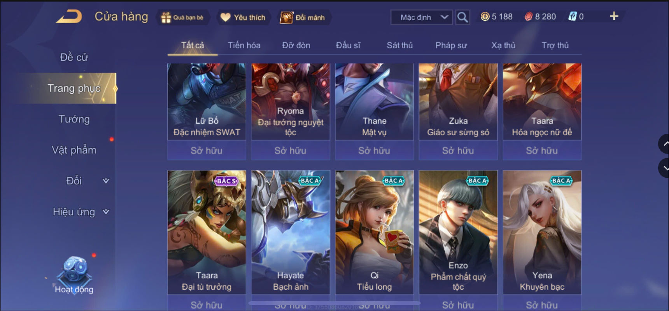The width and height of the screenshot is (669, 311).
Task: Open the Tướng section in sidebar
Action: point(74,119)
